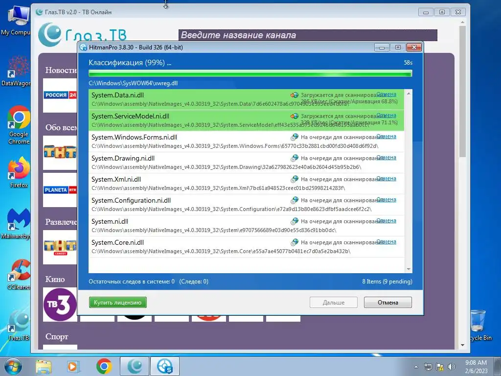Viewport: 501px width, 376px height.
Task: Select the System.Data.ni.dll file name
Action: tap(117, 95)
